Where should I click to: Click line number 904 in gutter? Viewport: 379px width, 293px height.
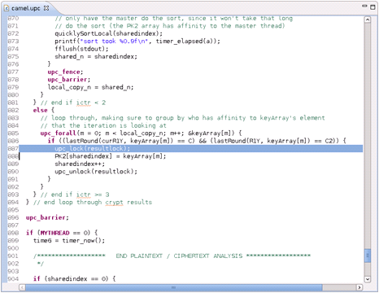pos(13,279)
